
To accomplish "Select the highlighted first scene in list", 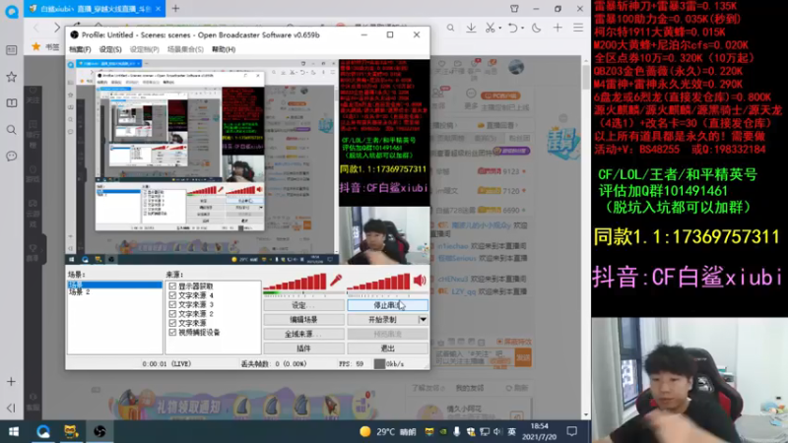I will pos(115,285).
